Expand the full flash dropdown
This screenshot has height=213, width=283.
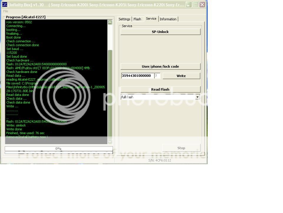197,97
